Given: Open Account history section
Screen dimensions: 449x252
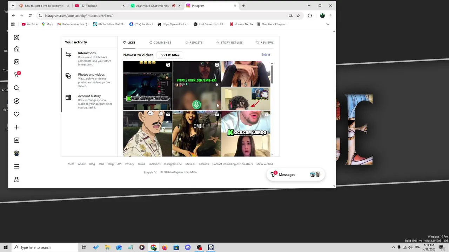Looking at the screenshot, I should coord(89,101).
